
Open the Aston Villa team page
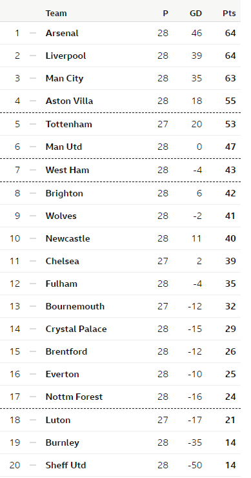pos(69,101)
